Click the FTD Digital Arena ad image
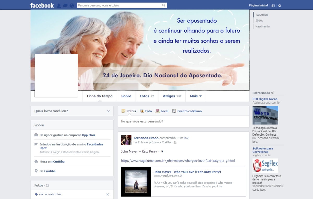Screen dimensions: 313x199 pos(265,115)
